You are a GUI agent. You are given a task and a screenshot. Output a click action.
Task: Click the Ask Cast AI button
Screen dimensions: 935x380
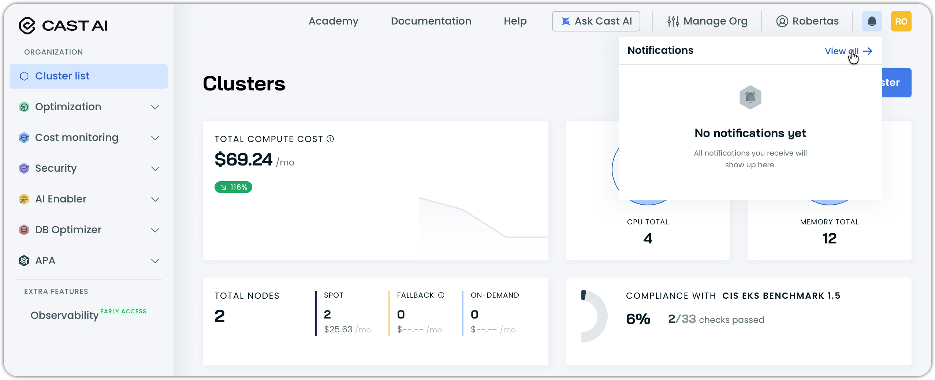[596, 21]
